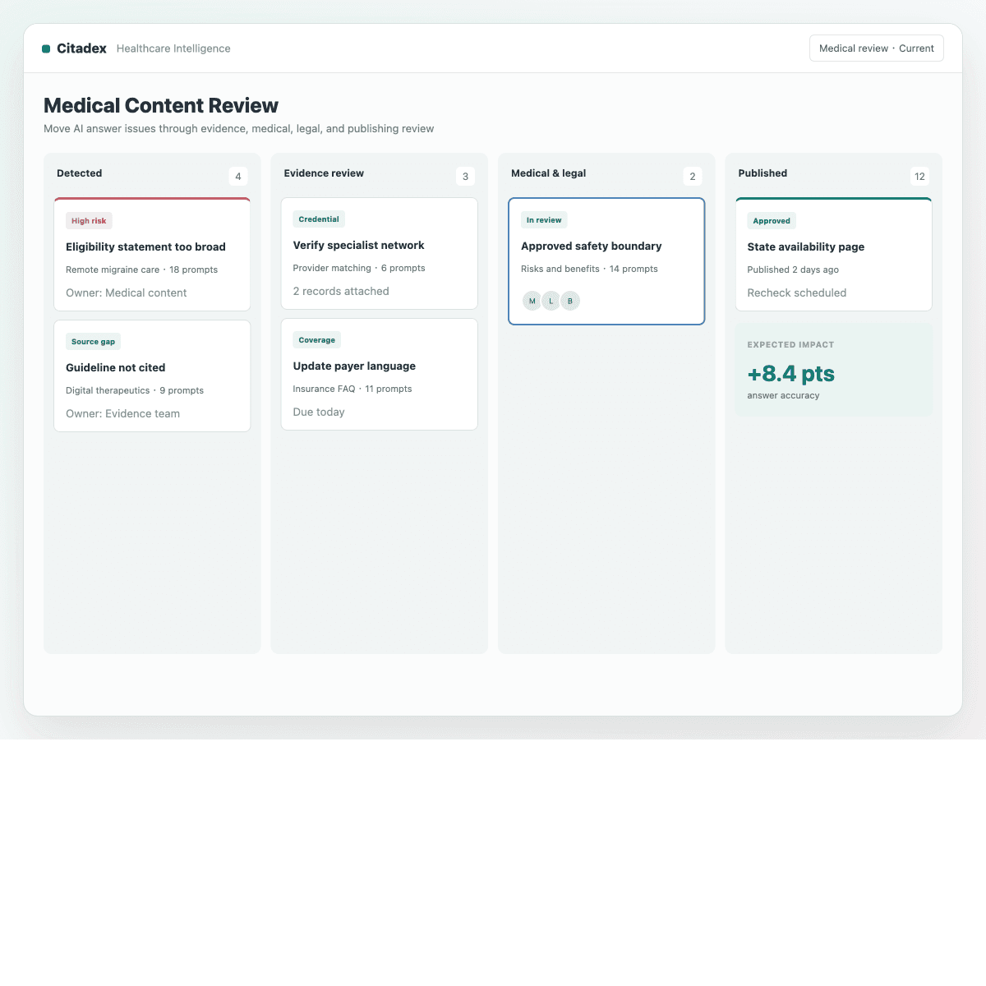The height and width of the screenshot is (986, 986).
Task: Click the Medical & legal count badge 2
Action: [x=693, y=177]
